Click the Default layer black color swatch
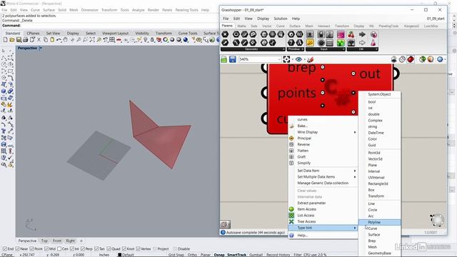Image resolution: width=457 pixels, height=257 pixels. [x=119, y=255]
